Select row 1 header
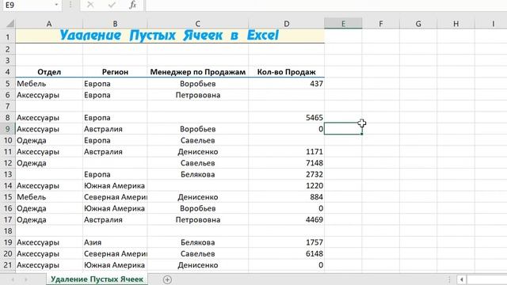 [x=8, y=36]
